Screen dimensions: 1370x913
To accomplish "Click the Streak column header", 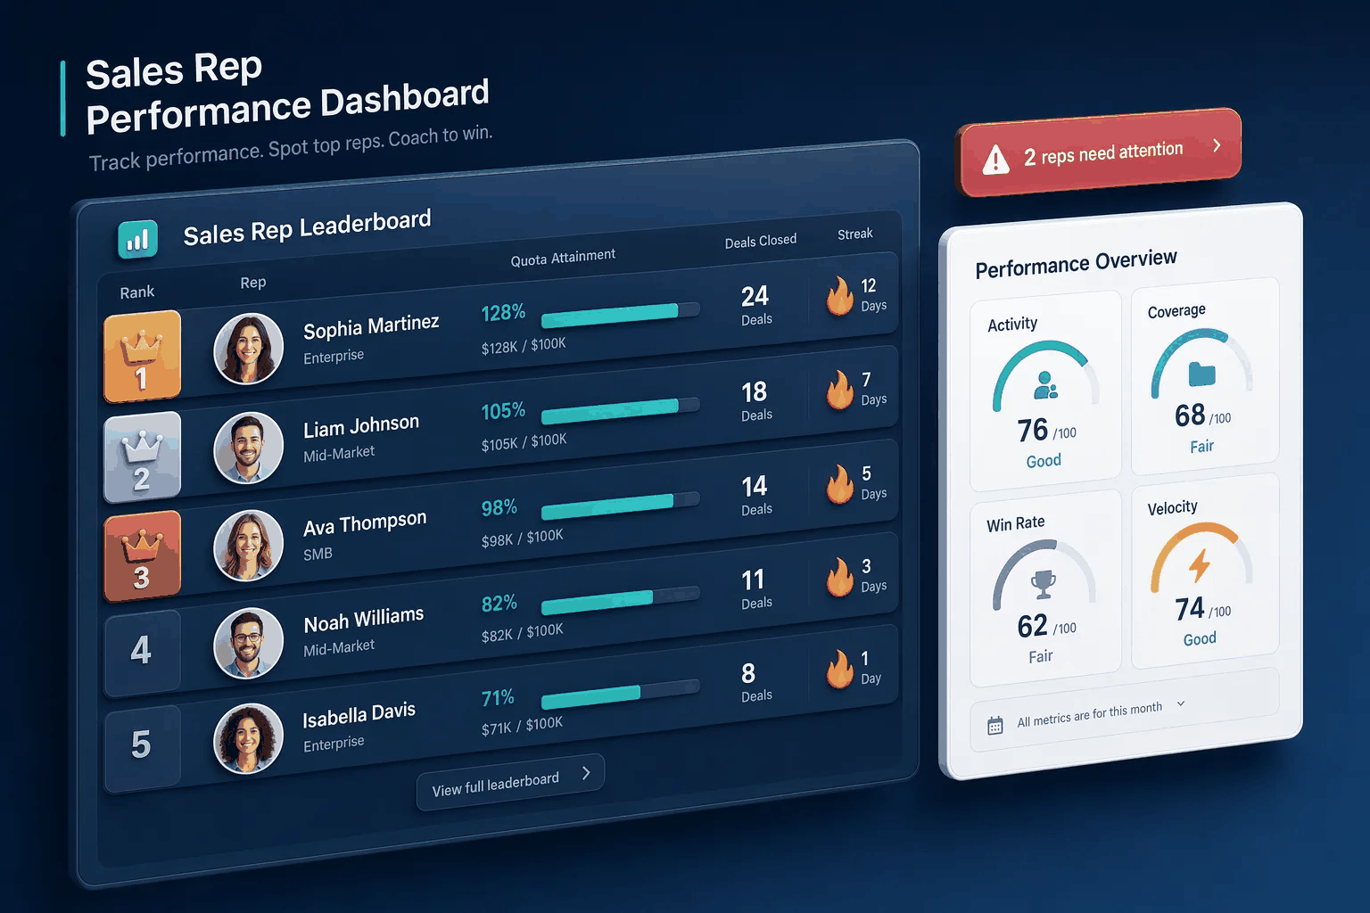I will pyautogui.click(x=854, y=234).
